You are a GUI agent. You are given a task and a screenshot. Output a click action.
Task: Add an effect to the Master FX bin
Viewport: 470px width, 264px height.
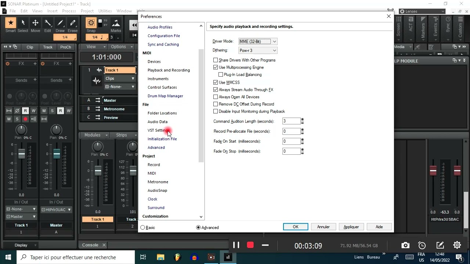(x=70, y=63)
